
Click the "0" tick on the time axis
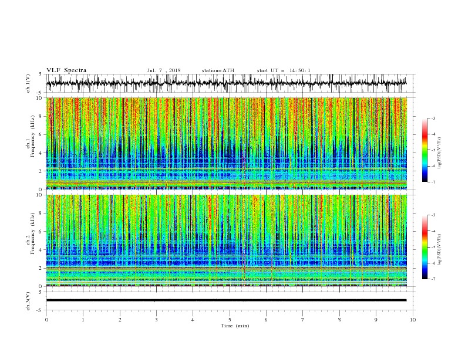[x=46, y=320]
